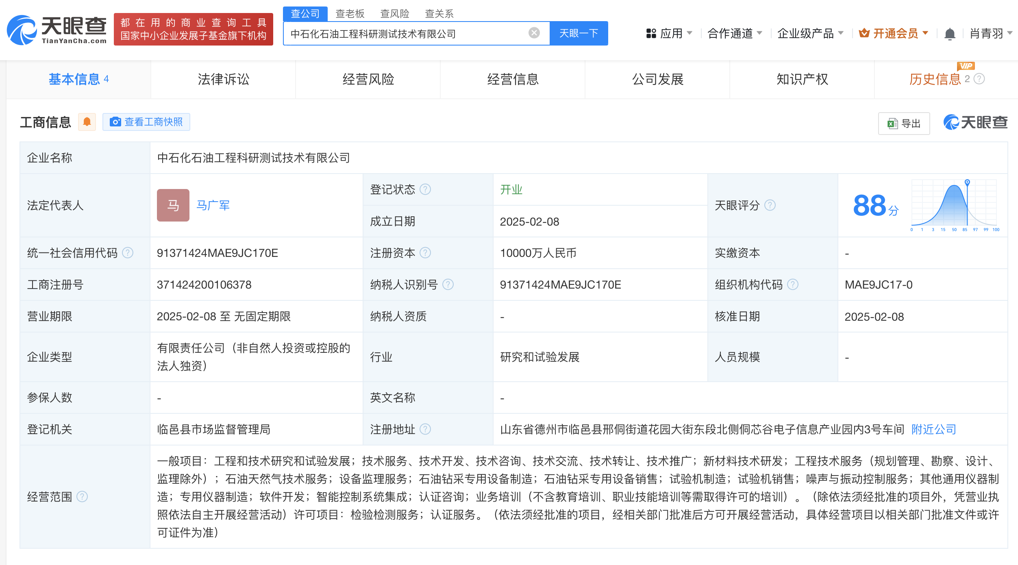Switch to the 法律诉讼 tab

pos(223,79)
